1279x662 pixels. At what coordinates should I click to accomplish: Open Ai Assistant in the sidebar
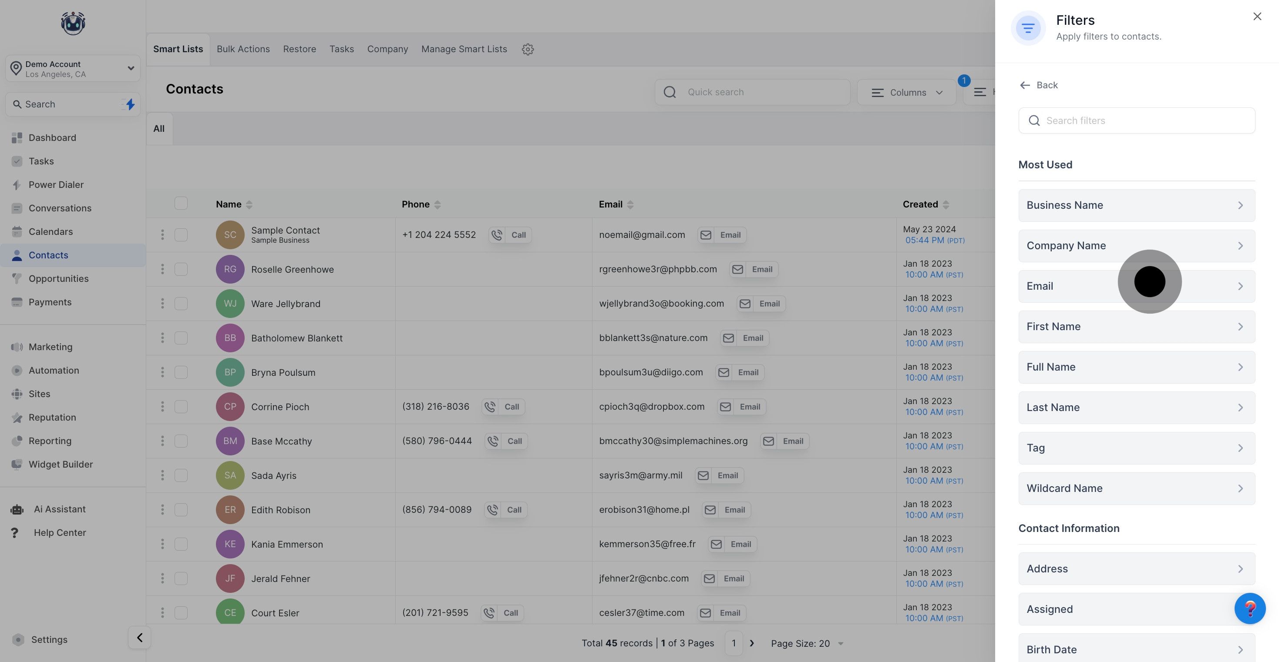point(59,509)
